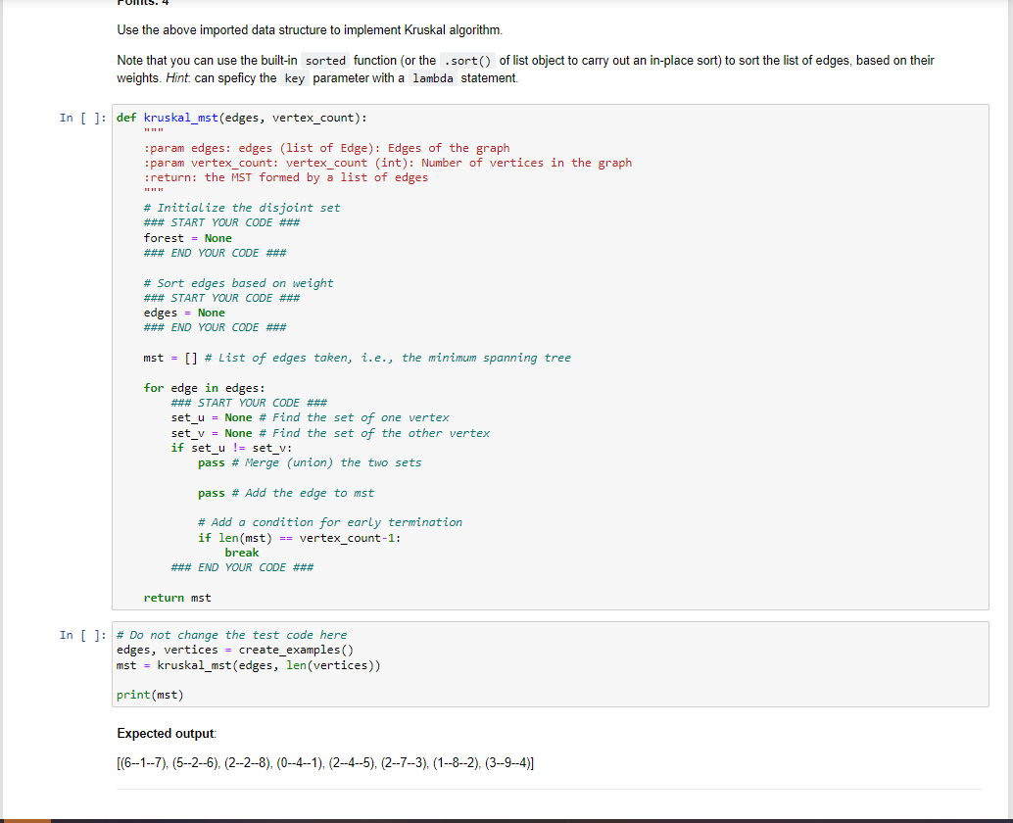Click '# Do not change the test code here' comment

click(231, 635)
